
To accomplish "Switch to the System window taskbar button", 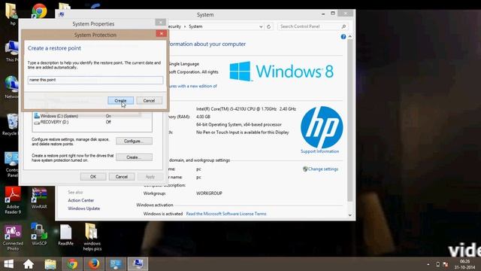I will click(x=138, y=264).
